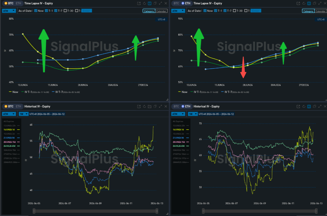Switch to Calendar view in BTC Time Lapse
327x216 pixels.
[161, 11]
